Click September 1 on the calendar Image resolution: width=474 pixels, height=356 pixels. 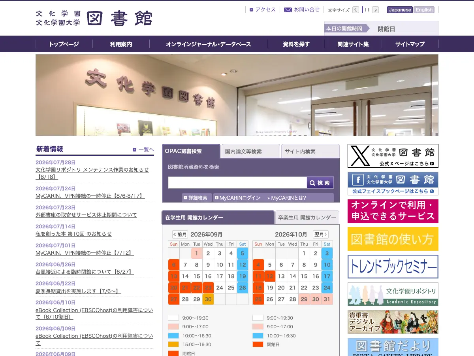(197, 253)
